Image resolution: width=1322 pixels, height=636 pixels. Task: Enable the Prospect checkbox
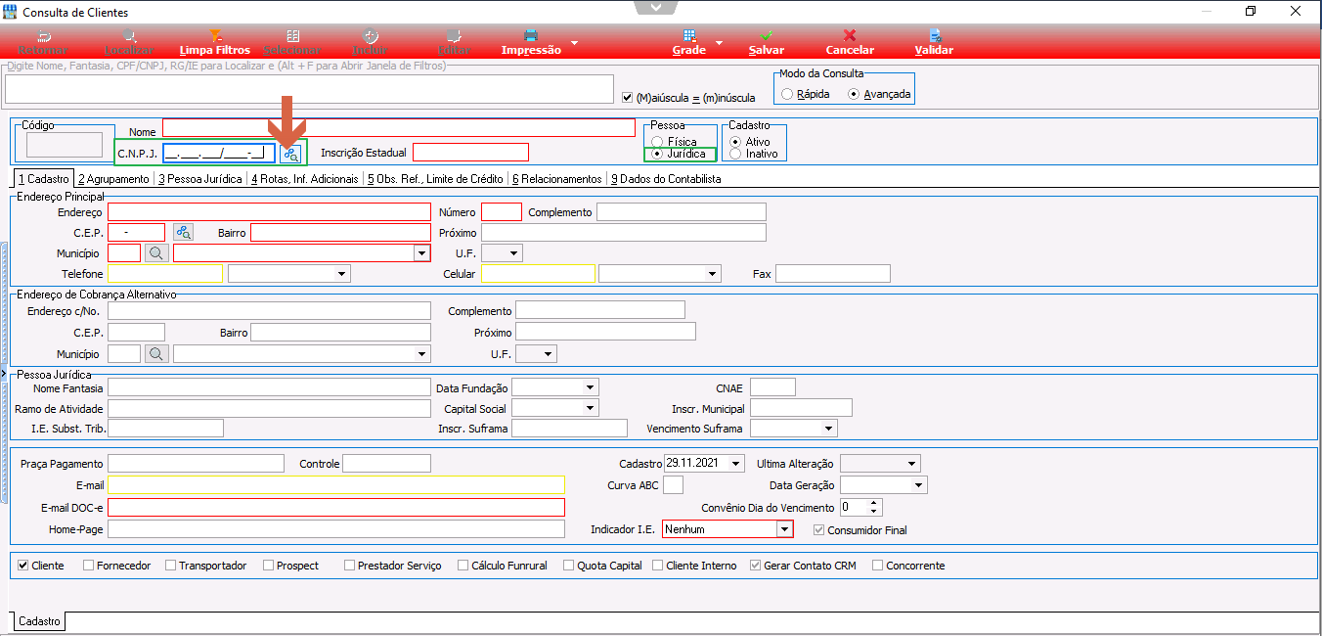[x=269, y=565]
